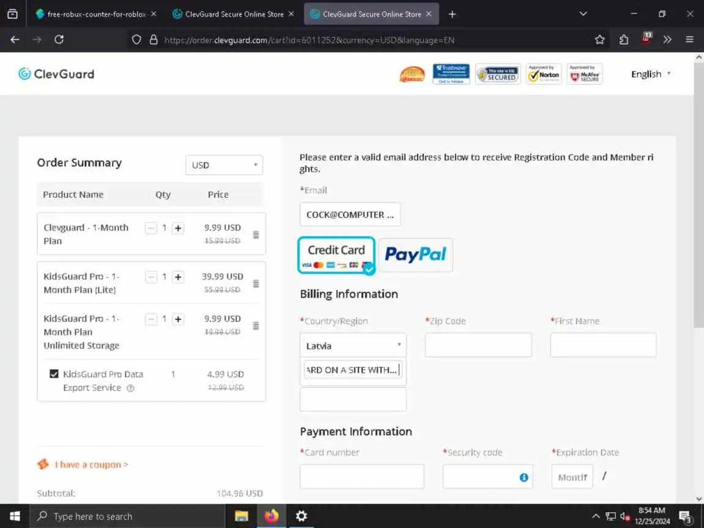Viewport: 704px width, 528px height.
Task: Open Firefox extensions puzzle icon
Action: (623, 40)
